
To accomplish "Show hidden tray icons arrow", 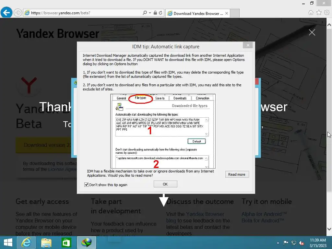I will 278,243.
